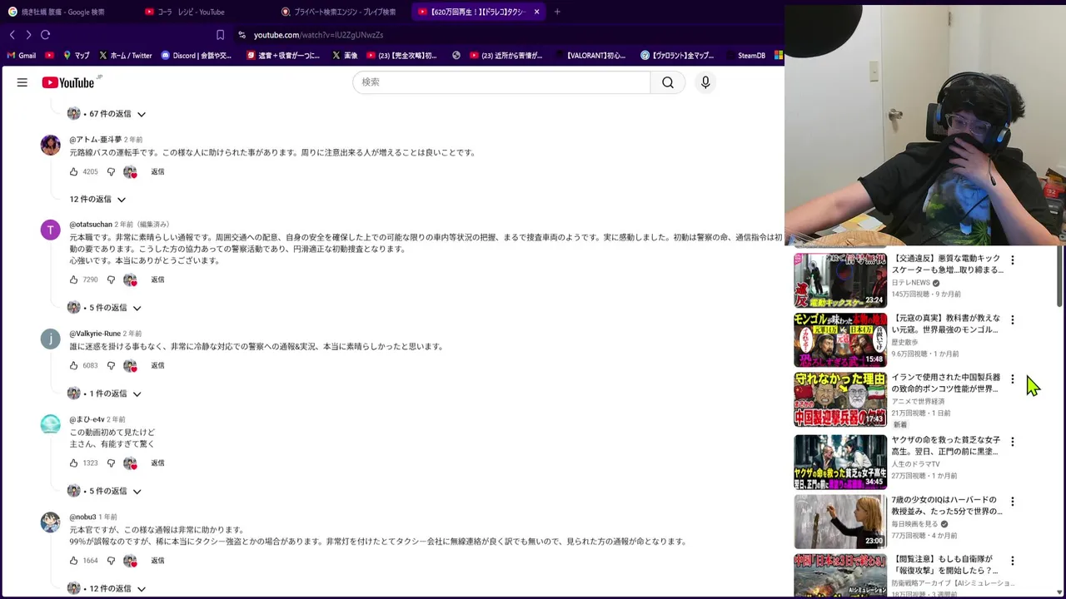The width and height of the screenshot is (1066, 599).
Task: Go forward with the browser forward arrow
Action: pos(28,35)
